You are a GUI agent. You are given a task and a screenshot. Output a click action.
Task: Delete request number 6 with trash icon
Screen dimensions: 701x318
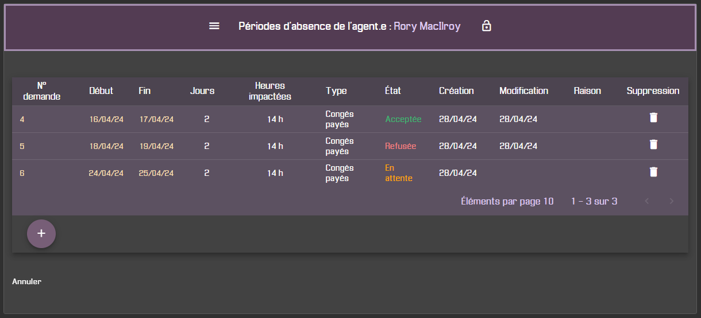pyautogui.click(x=653, y=171)
